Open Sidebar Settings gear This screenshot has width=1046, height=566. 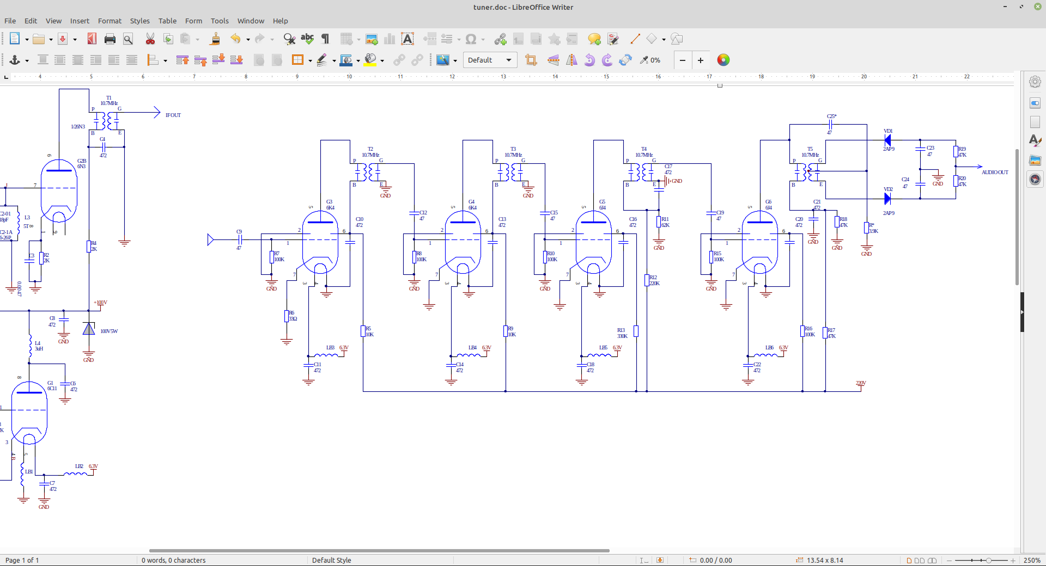pyautogui.click(x=1035, y=82)
